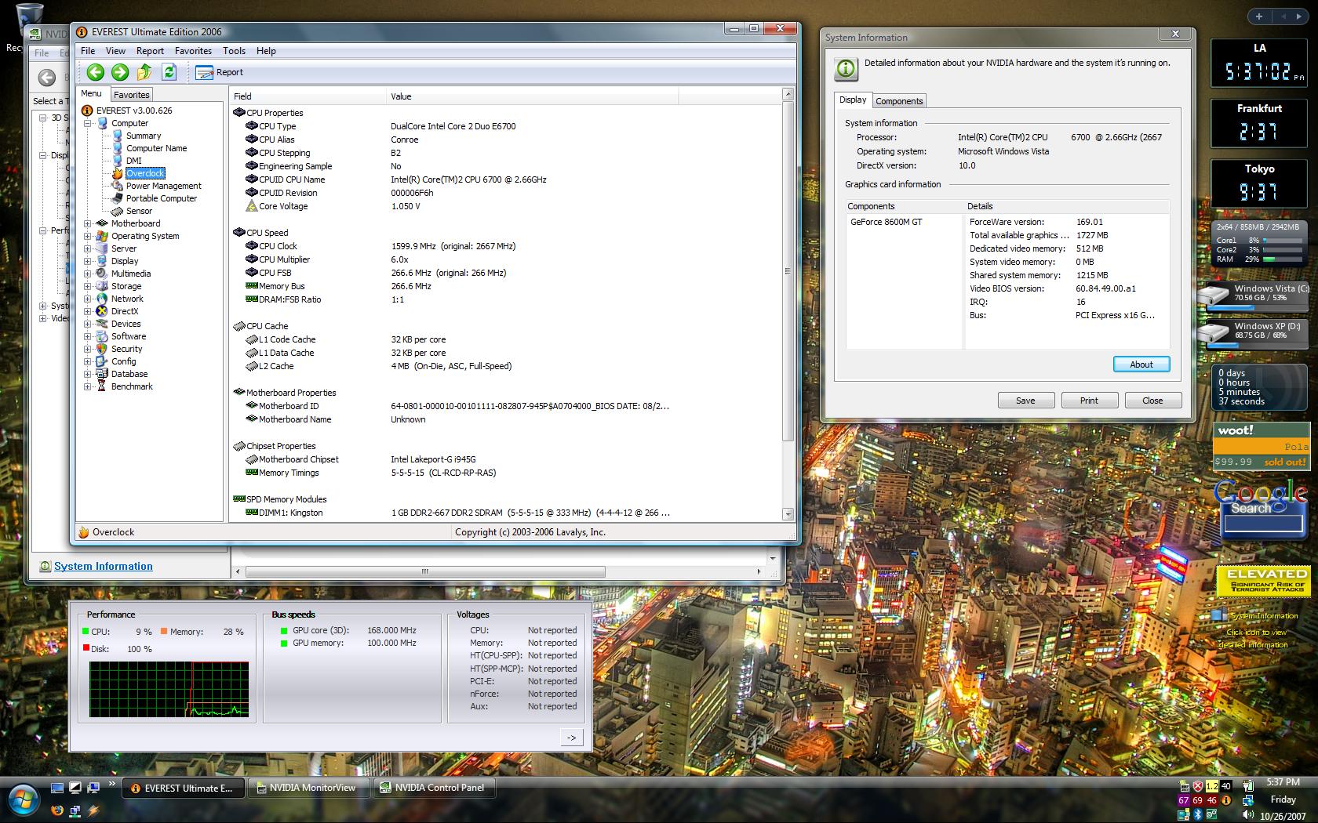
Task: Open the Tools menu in EVEREST
Action: coord(234,51)
